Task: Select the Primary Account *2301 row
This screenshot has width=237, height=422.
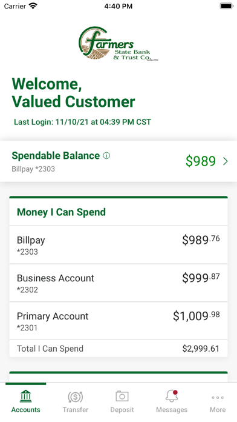Action: coord(118,321)
